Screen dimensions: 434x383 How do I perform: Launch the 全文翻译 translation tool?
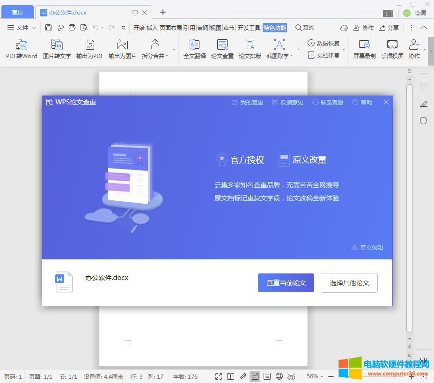point(194,48)
